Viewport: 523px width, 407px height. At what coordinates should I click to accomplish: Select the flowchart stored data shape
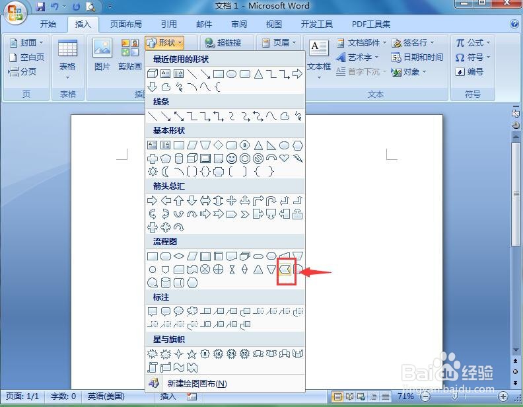pyautogui.click(x=285, y=269)
